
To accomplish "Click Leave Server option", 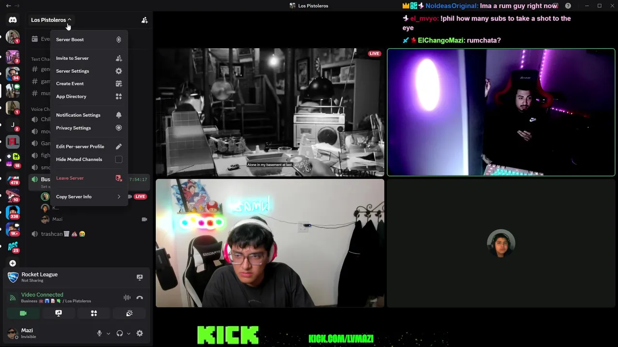I will click(89, 178).
